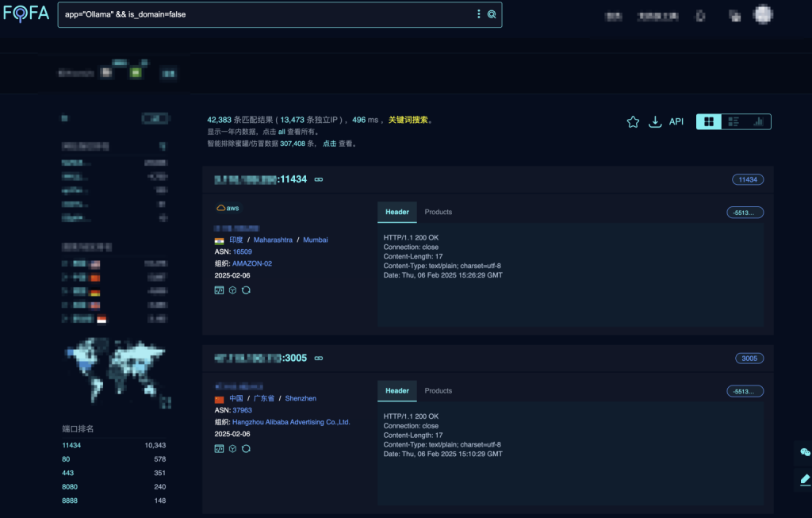This screenshot has height=518, width=812.
Task: Click the link icon next to port 11434 result
Action: 318,179
